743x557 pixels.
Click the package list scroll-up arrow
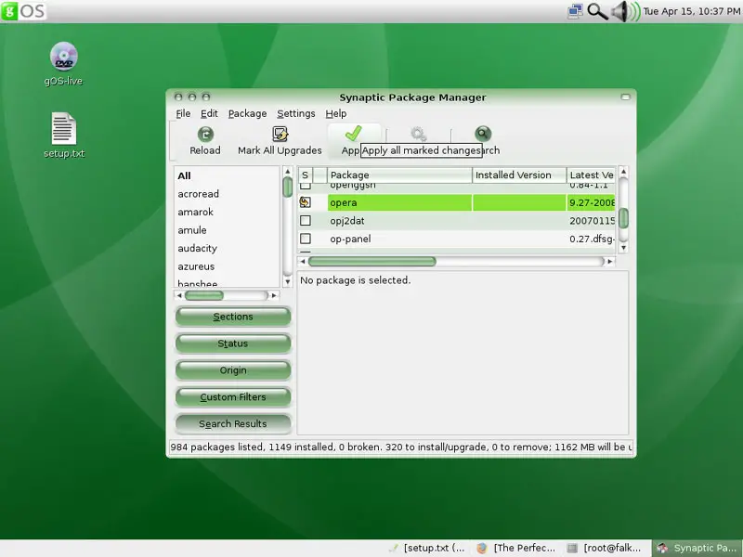(x=623, y=172)
